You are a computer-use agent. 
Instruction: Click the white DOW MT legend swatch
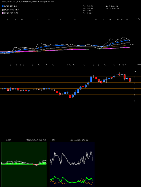3,10
